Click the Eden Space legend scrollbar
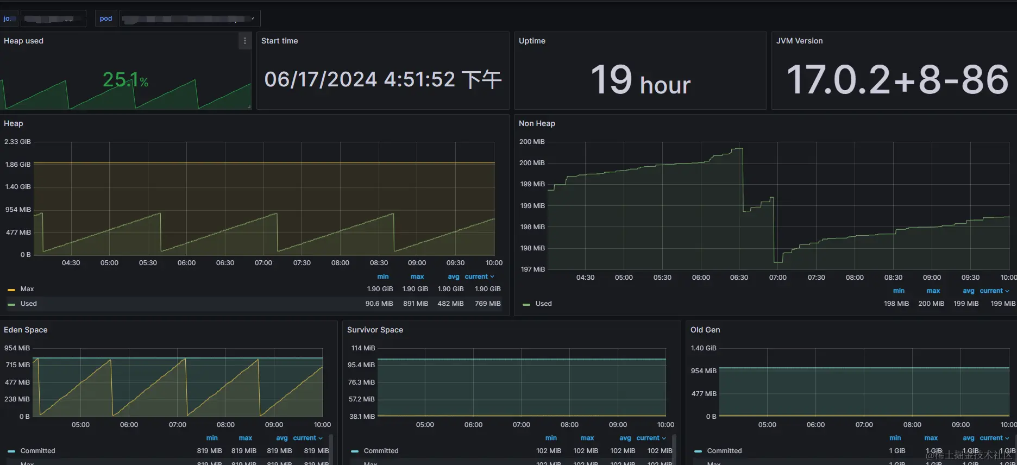This screenshot has width=1017, height=465. point(331,449)
